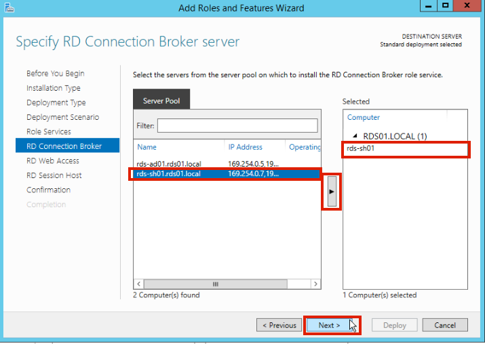Click the Next > button
The image size is (485, 344).
(x=329, y=325)
